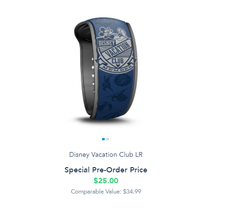The height and width of the screenshot is (210, 226).
Task: Click the Disney Vacation Club LR title
Action: 106,154
